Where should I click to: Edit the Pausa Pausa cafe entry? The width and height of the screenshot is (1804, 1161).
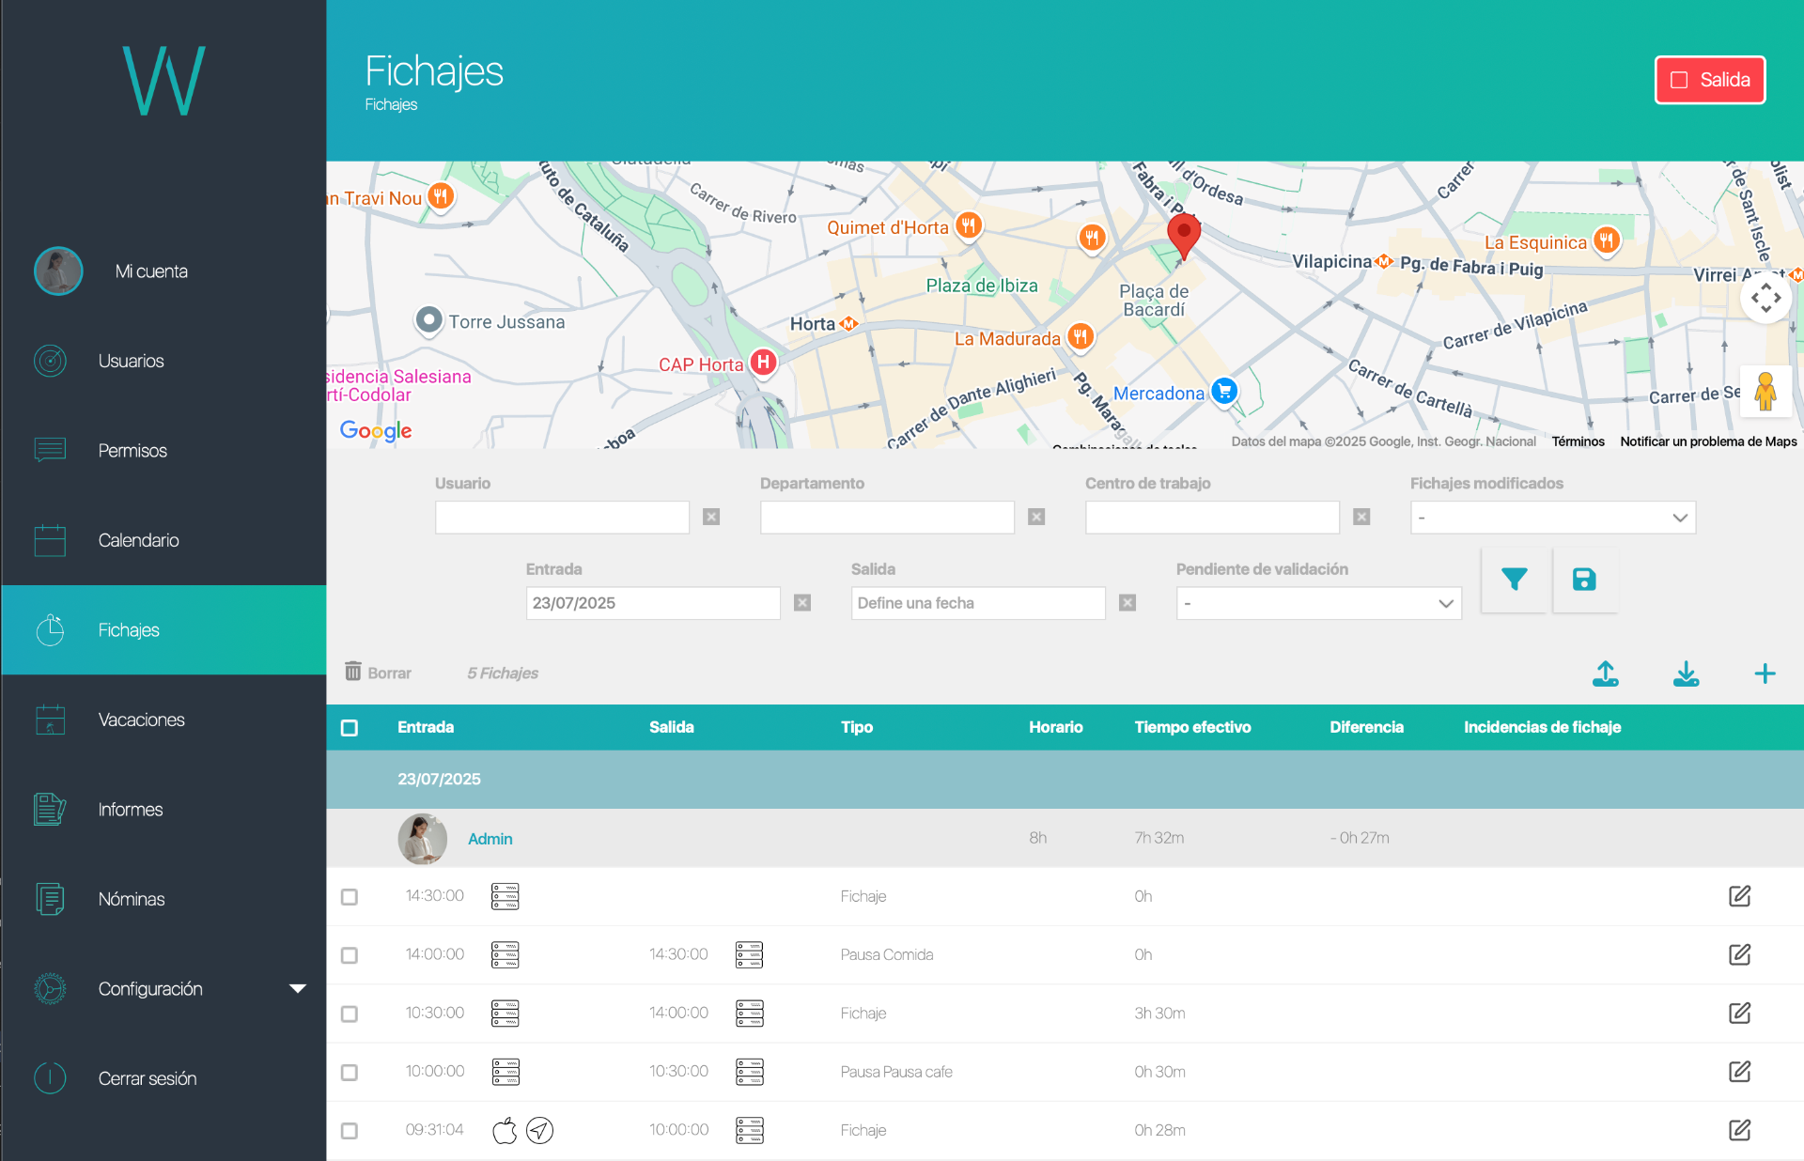1739,1072
